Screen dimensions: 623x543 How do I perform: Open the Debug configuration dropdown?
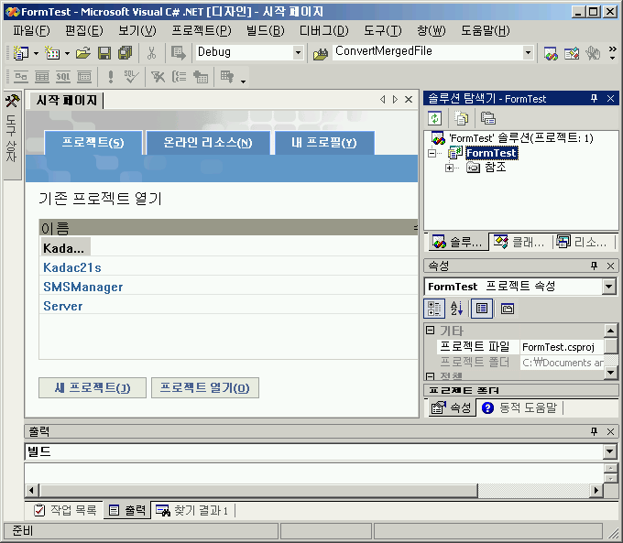pyautogui.click(x=298, y=52)
